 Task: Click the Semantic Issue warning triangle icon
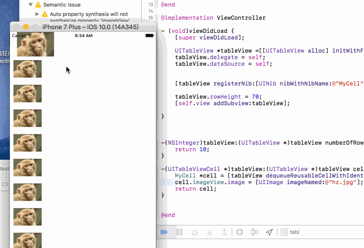click(38, 5)
